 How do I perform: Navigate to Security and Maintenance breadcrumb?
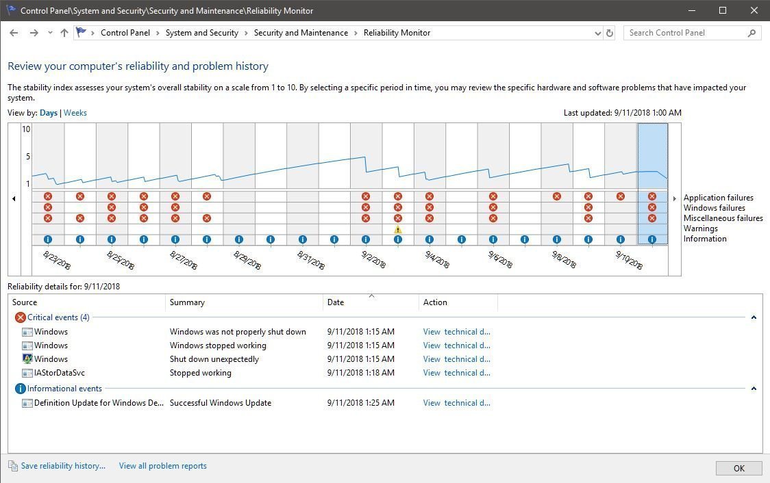pyautogui.click(x=301, y=33)
